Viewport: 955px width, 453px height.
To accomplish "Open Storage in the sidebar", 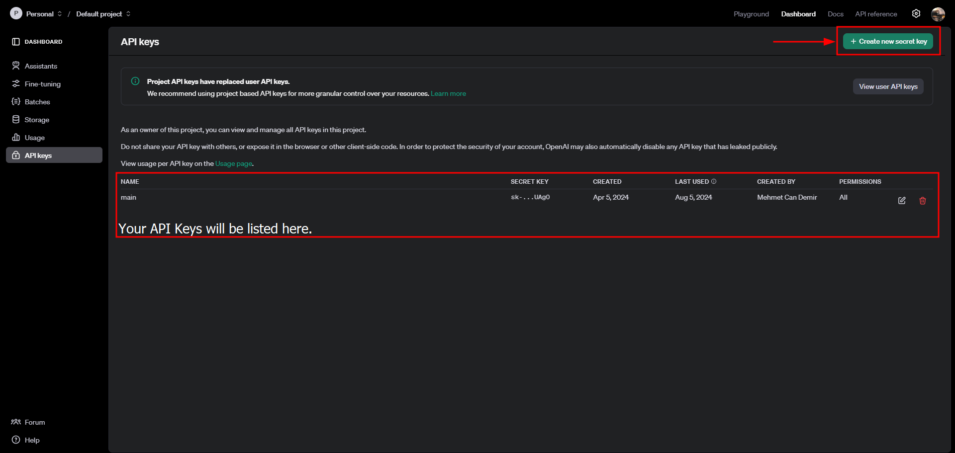I will (54, 120).
